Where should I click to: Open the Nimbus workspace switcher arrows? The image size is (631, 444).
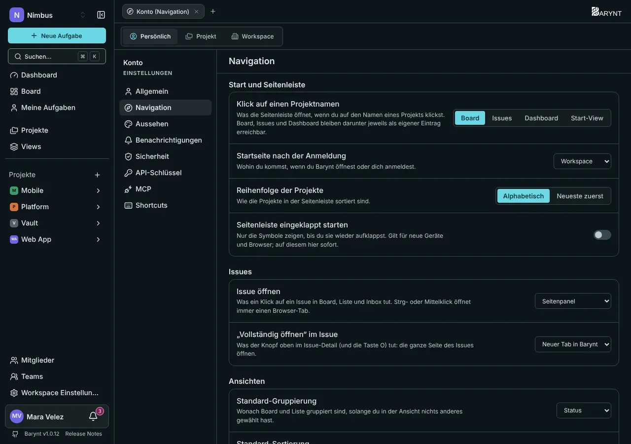83,15
